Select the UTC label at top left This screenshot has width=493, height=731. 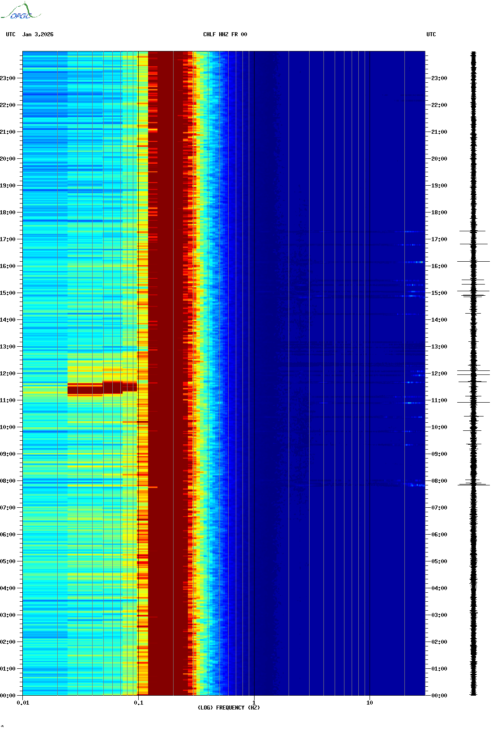click(11, 34)
